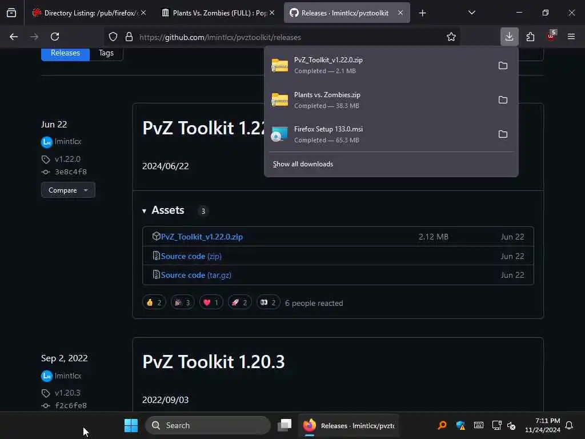Close the Directory Listing tab
Image resolution: width=585 pixels, height=439 pixels.
pos(143,13)
